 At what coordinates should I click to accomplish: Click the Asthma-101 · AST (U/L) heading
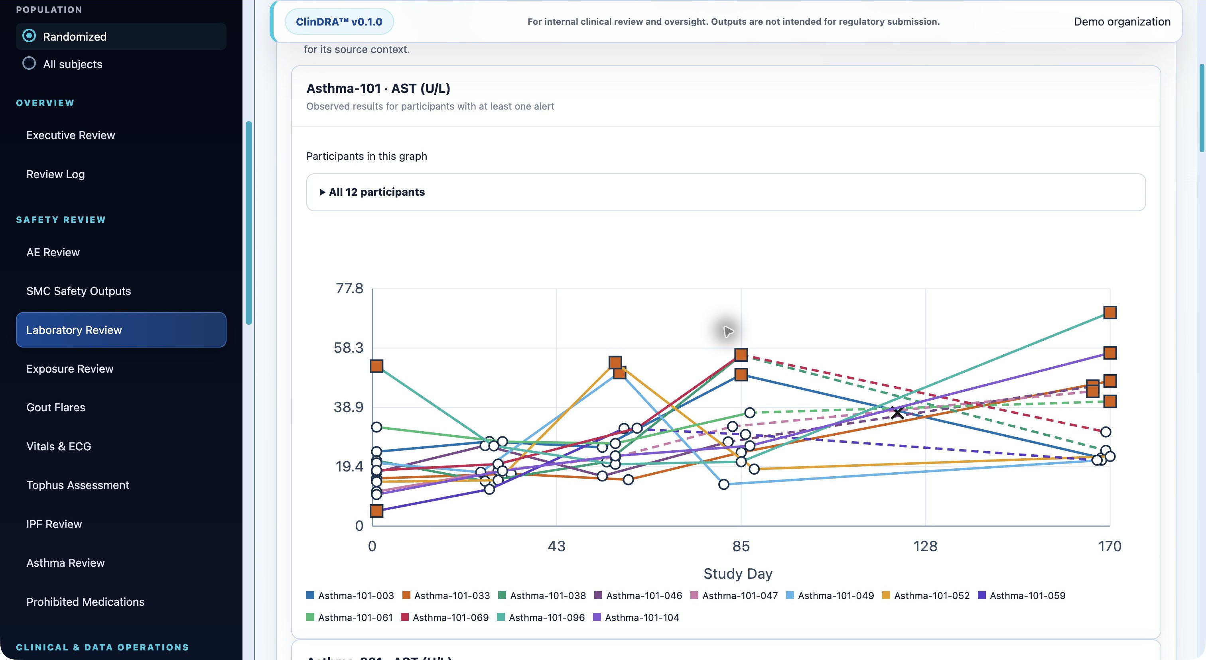coord(378,88)
